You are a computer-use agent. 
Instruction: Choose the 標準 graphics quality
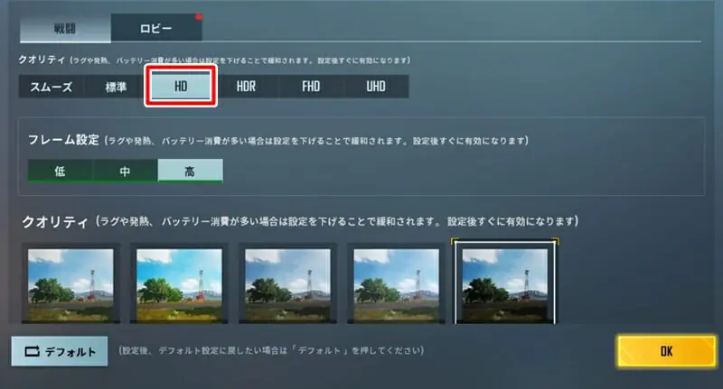(x=116, y=87)
